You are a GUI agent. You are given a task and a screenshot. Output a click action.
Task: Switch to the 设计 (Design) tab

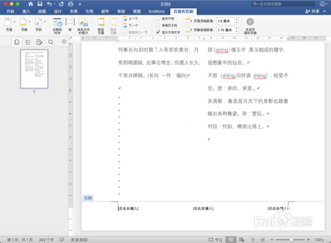coord(58,11)
